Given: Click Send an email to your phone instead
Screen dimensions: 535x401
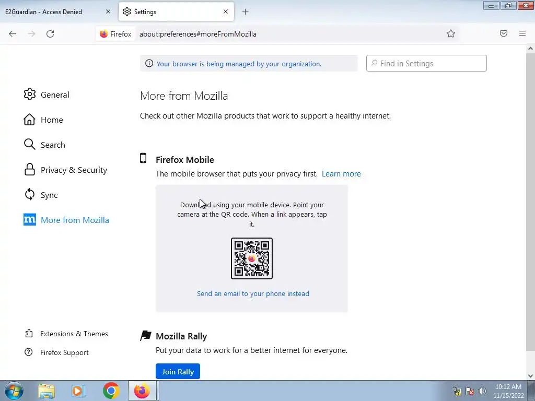Looking at the screenshot, I should tap(253, 293).
